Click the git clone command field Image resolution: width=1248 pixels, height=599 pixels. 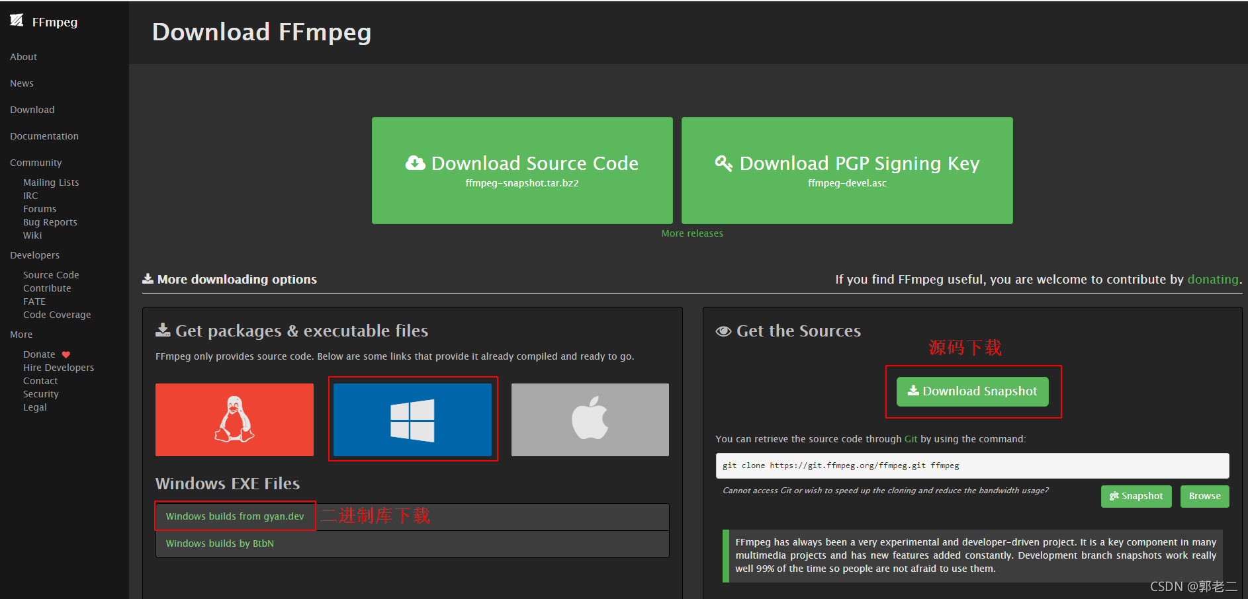pos(973,465)
